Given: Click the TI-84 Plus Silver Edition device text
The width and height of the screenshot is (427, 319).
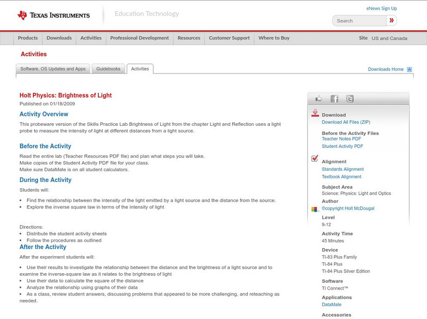Looking at the screenshot, I should 346,272.
